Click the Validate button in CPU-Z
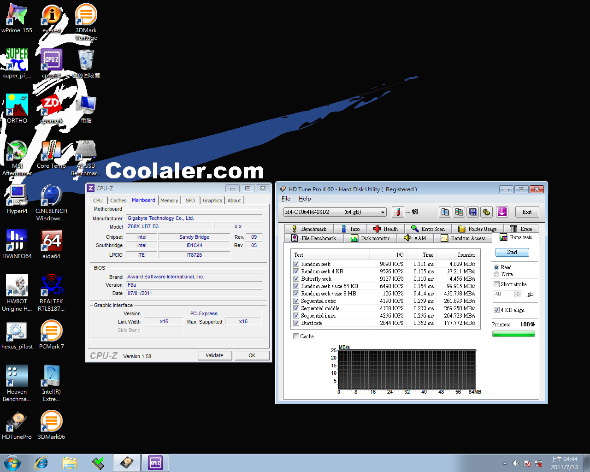Viewport: 590px width, 472px height. [x=214, y=355]
